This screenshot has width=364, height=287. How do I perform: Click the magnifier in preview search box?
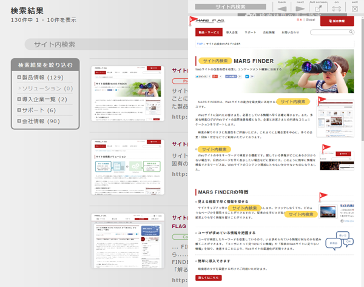pyautogui.click(x=351, y=32)
